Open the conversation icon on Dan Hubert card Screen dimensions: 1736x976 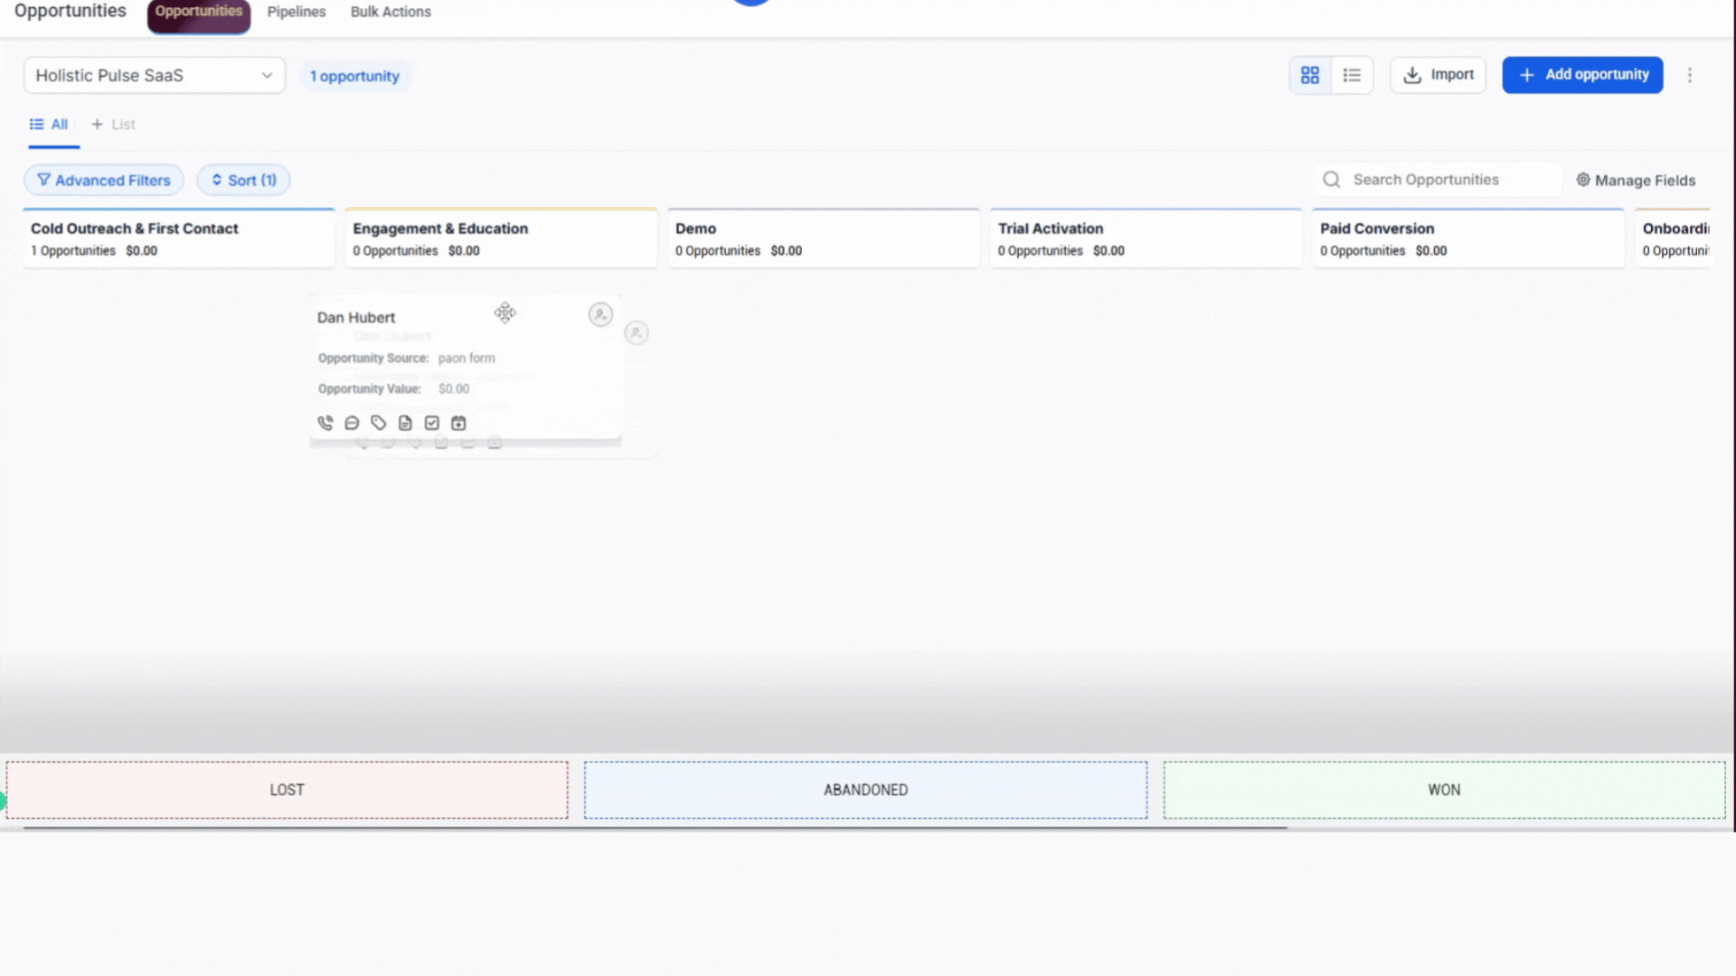pos(352,423)
